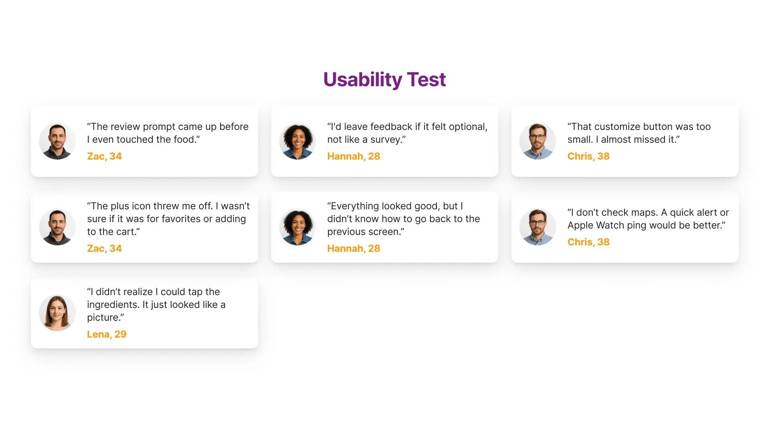Click the quote about small customize button
The image size is (770, 433).
tap(639, 133)
